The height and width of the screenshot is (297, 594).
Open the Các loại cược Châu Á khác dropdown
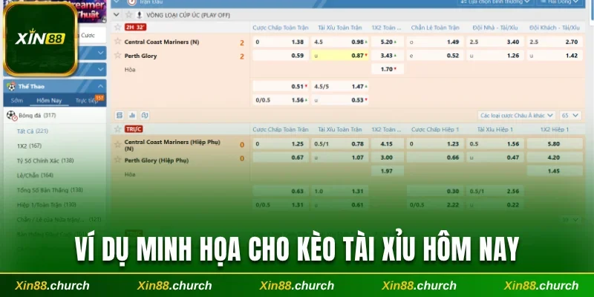pyautogui.click(x=518, y=115)
